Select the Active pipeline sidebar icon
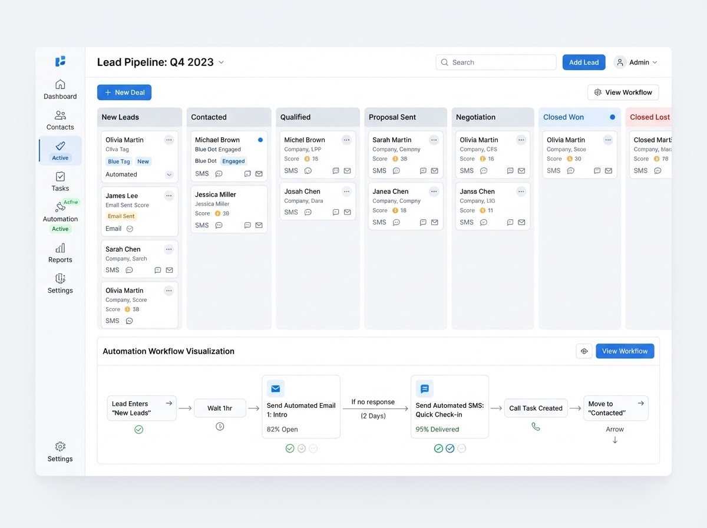 pos(60,150)
